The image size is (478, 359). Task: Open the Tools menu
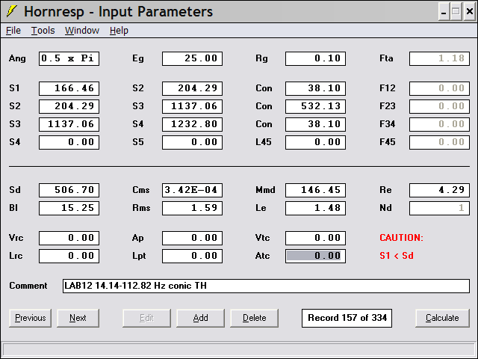tap(43, 31)
